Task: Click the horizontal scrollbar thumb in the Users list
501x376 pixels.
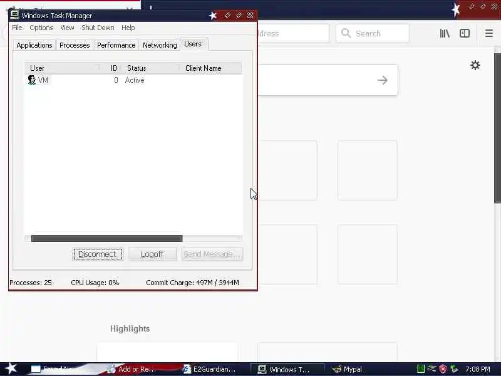Action: tap(106, 238)
